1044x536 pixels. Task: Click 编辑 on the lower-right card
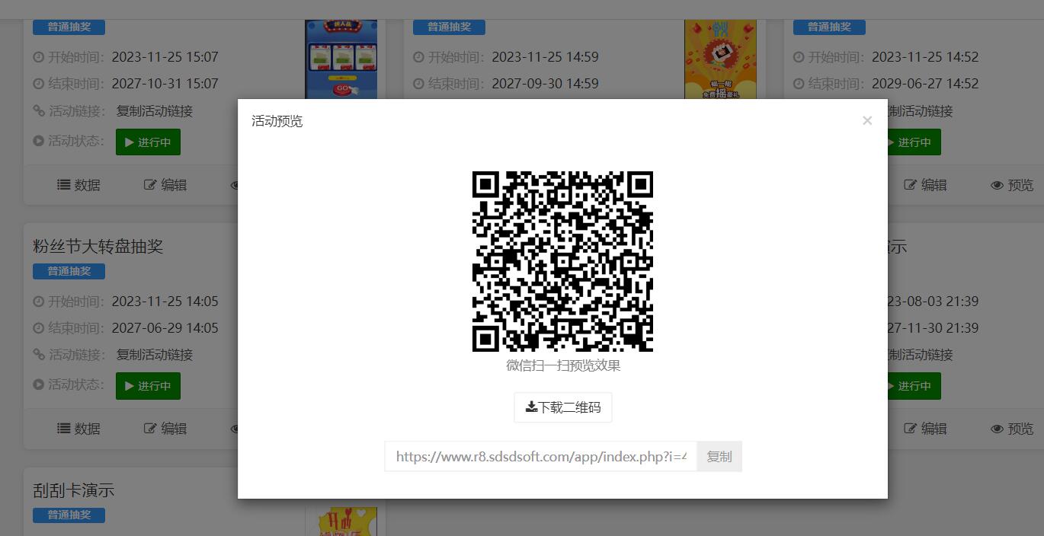click(x=925, y=429)
